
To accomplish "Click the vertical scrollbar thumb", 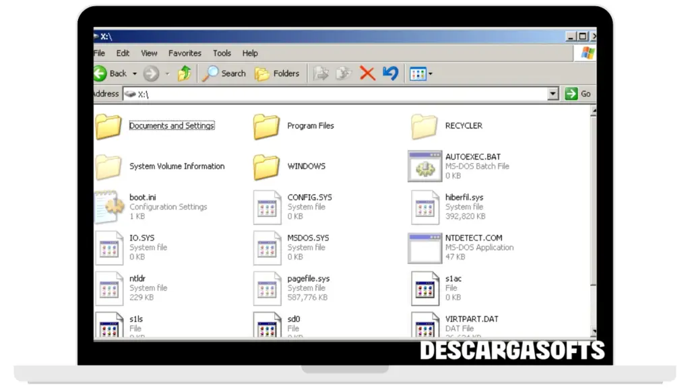I will point(593,201).
